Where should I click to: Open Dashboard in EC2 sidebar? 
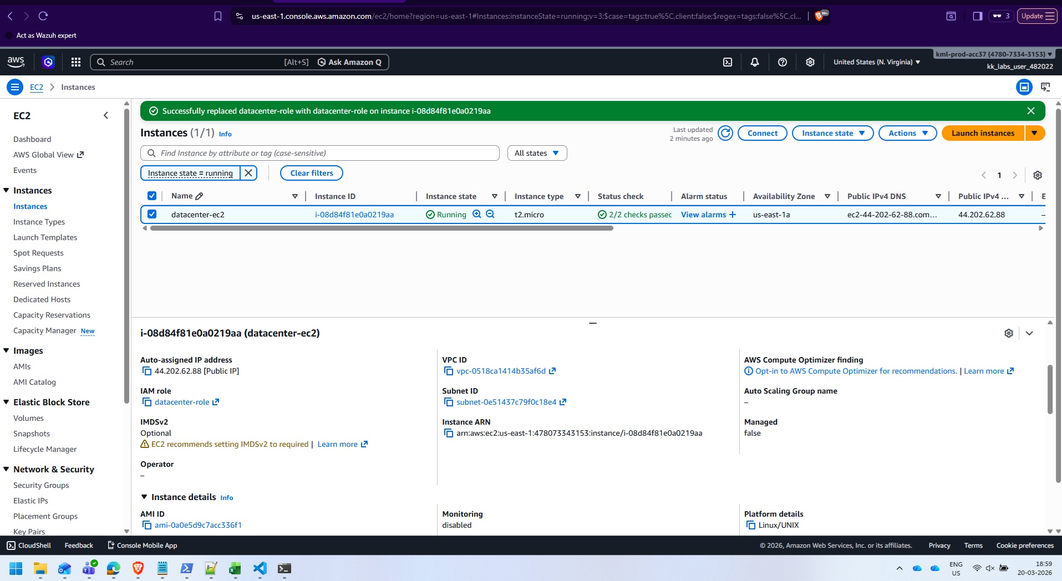(32, 139)
